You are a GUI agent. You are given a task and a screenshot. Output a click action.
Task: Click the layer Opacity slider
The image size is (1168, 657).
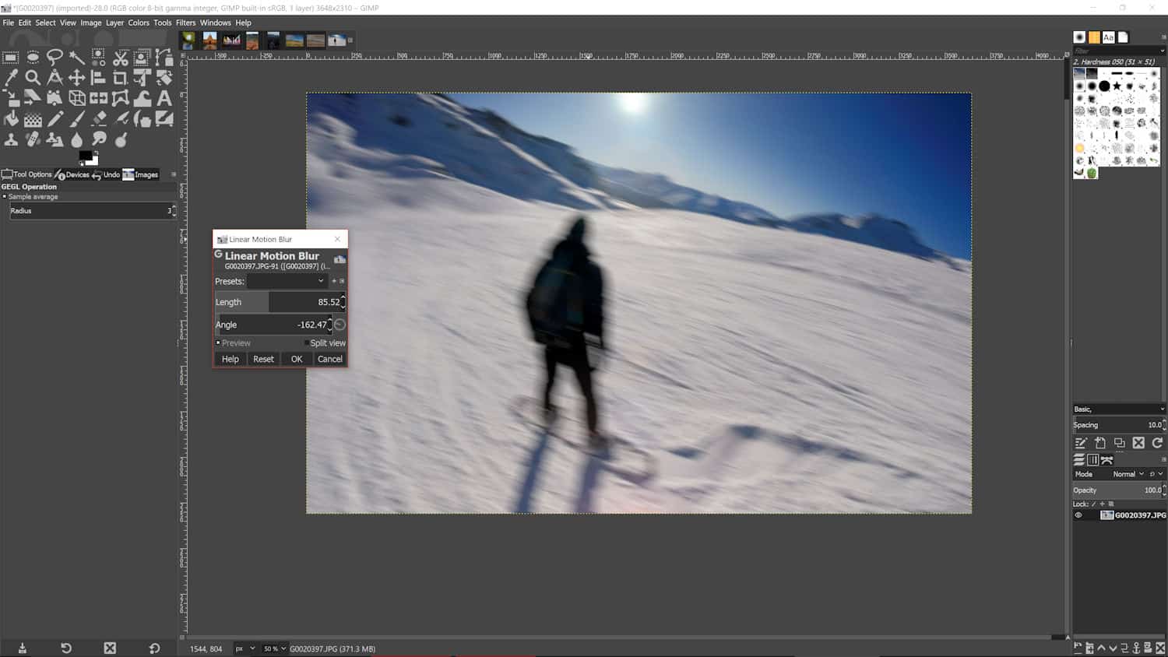1117,490
